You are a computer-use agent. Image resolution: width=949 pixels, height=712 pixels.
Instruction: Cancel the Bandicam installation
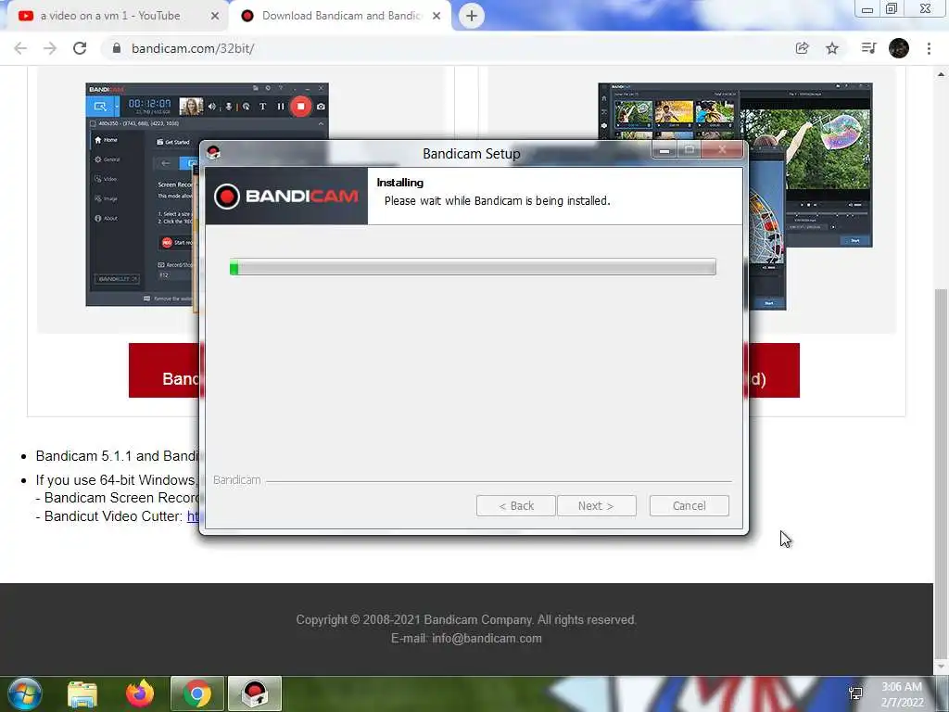[x=689, y=505]
